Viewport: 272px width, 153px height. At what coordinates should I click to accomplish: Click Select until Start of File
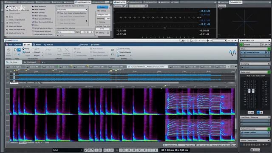15,29
